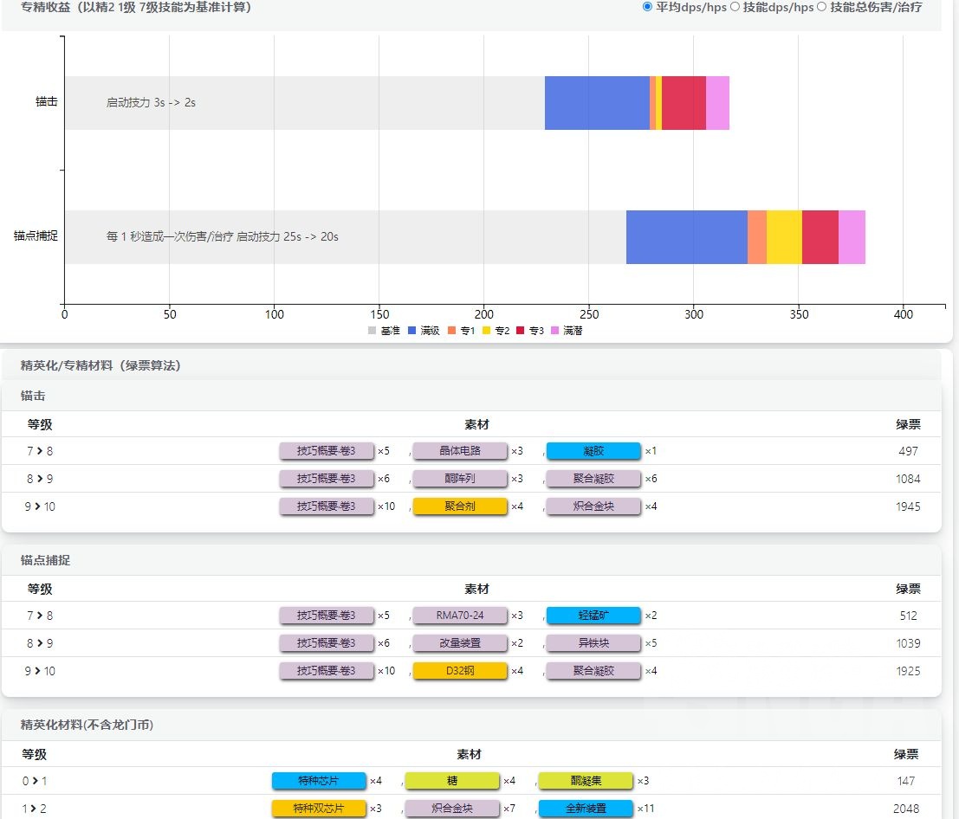Click the orange 聚合剂 material tag
Image resolution: width=959 pixels, height=819 pixels.
460,506
